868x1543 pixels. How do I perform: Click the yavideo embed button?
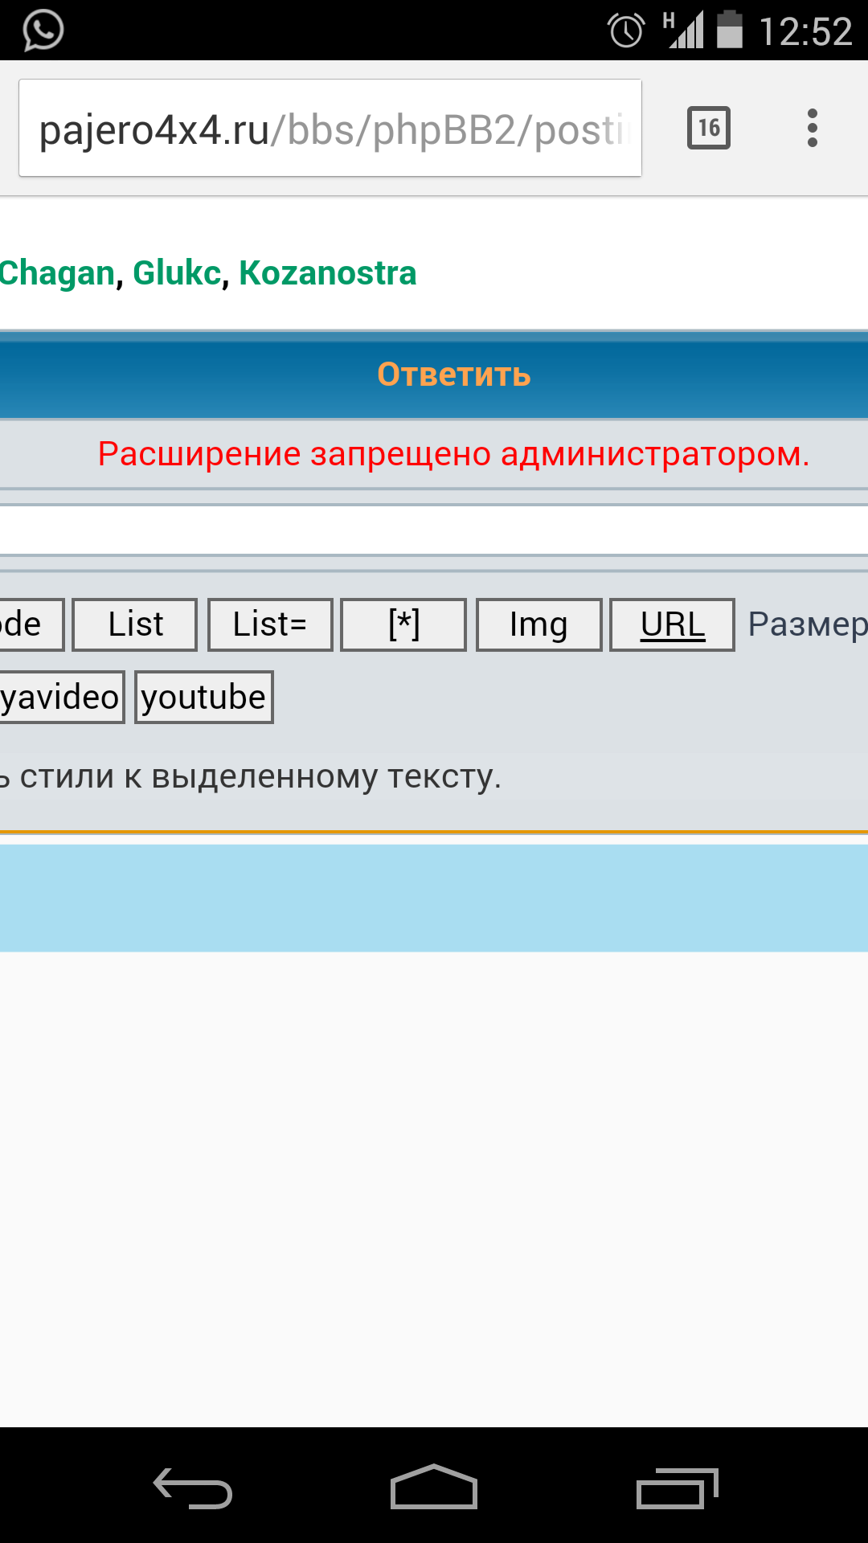(60, 697)
